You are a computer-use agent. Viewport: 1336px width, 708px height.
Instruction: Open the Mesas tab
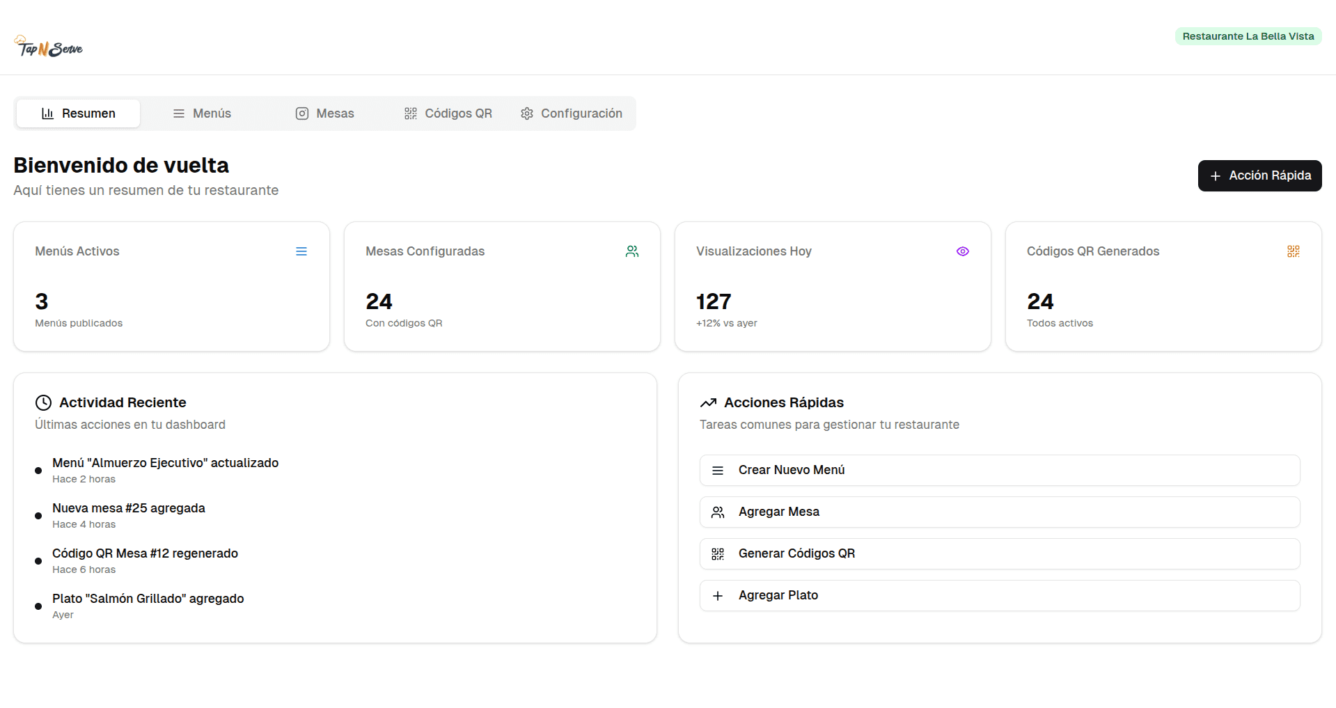[324, 113]
